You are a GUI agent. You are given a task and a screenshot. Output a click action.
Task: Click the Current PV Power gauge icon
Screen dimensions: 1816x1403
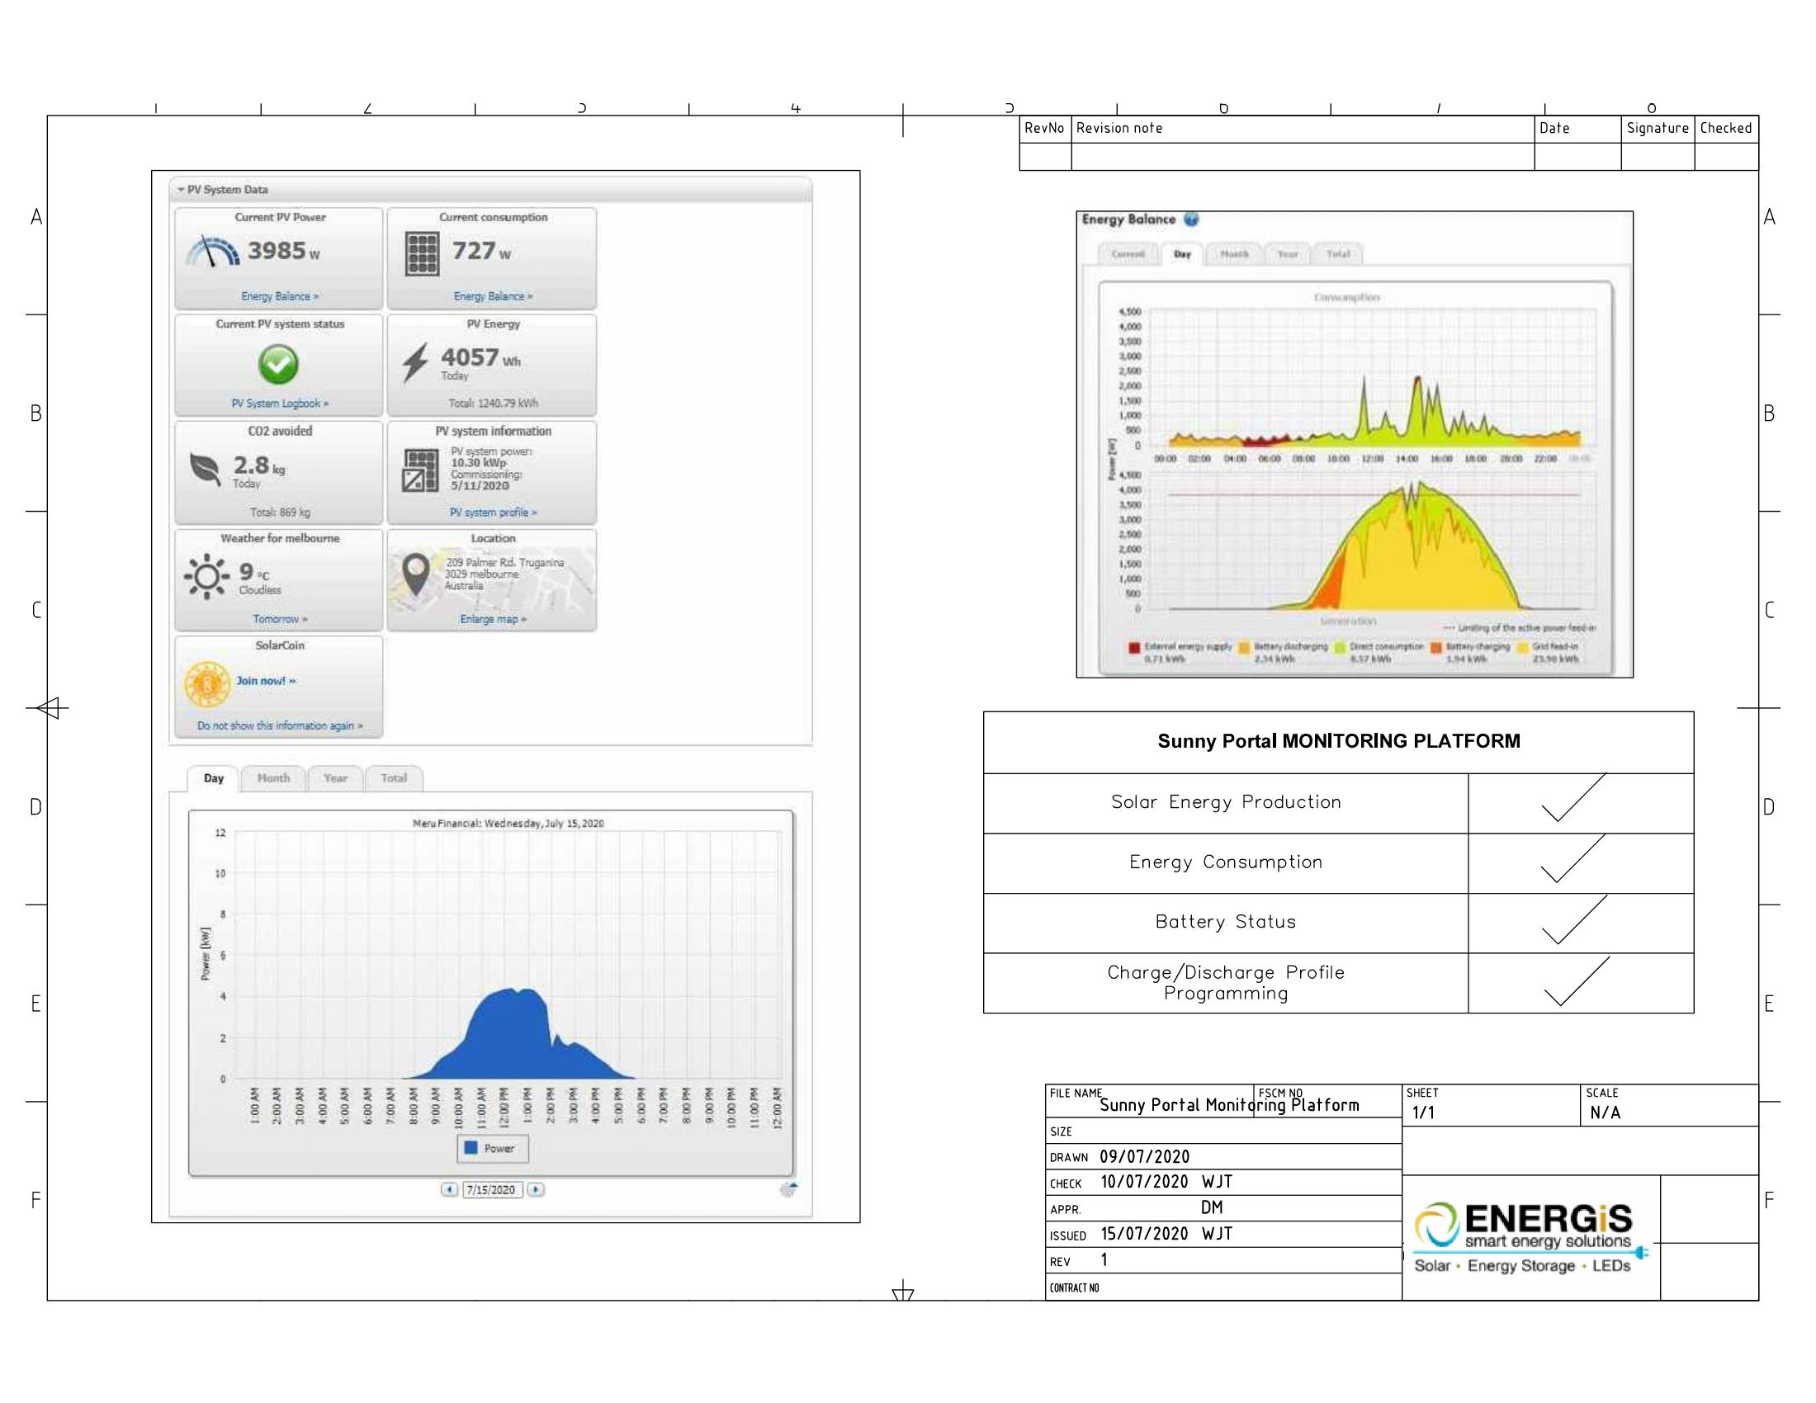point(212,251)
